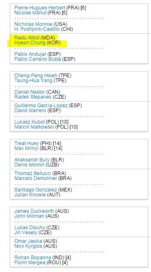Screen dimensions: 151x272
Task: Select the Daniel Nestor link
Action: [x=30, y=92]
